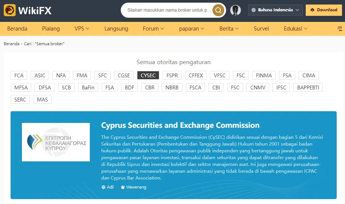This screenshot has height=204, width=345.
Task: Go to Beranda in the navigation bar
Action: point(17,29)
